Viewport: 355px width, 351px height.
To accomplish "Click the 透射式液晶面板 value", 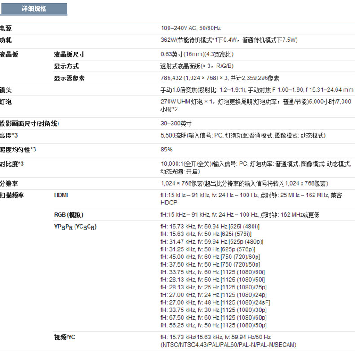I will 197,66.
